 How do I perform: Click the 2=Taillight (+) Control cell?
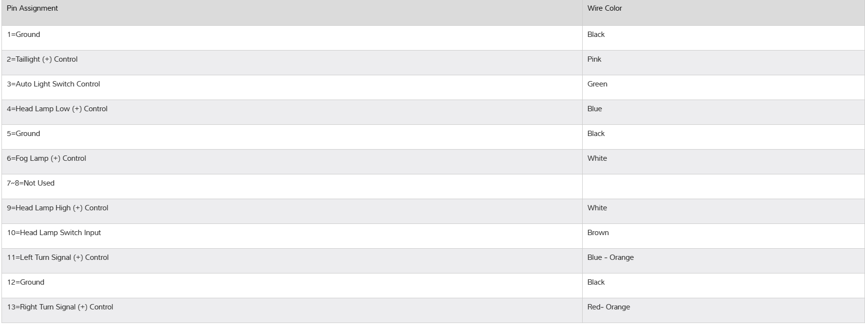pyautogui.click(x=42, y=59)
